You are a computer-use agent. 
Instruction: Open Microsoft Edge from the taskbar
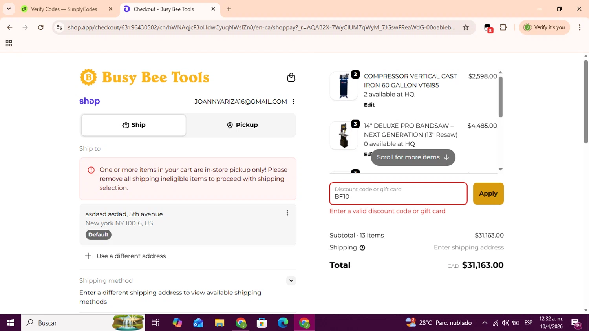(283, 323)
